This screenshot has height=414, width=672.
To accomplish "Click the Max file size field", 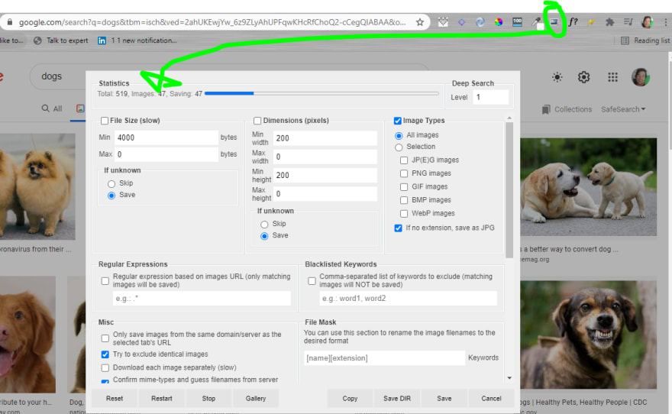I will click(x=166, y=154).
